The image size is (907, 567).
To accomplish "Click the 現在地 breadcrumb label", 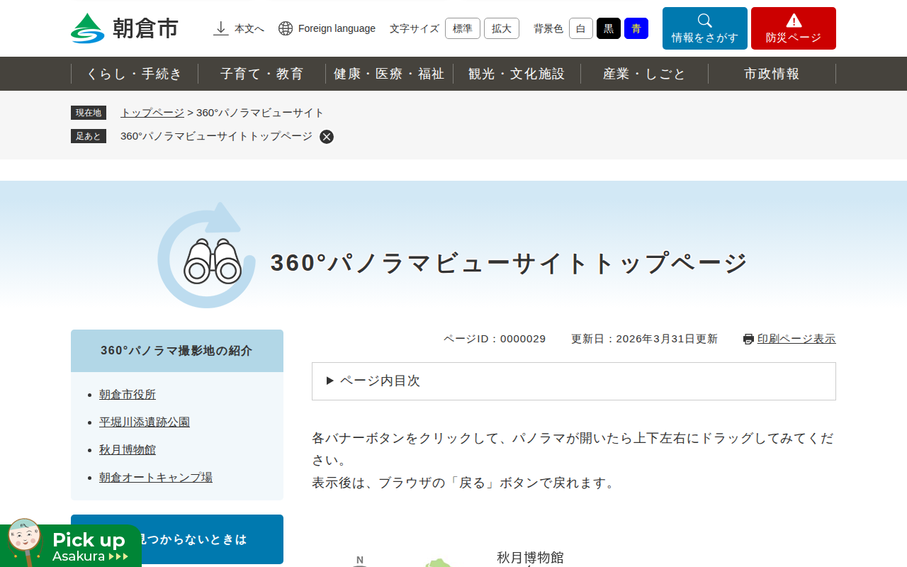I will pos(89,113).
